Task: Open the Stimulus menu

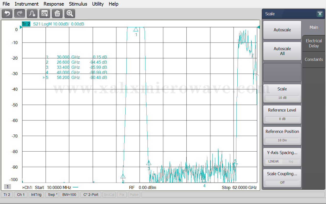Action: pyautogui.click(x=78, y=4)
